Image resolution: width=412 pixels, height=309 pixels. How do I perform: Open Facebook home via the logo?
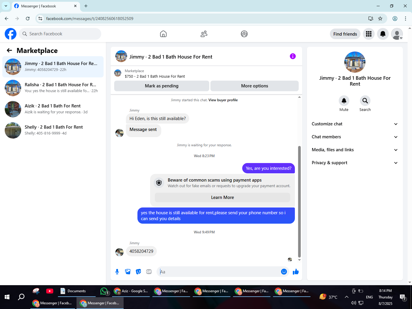point(11,34)
